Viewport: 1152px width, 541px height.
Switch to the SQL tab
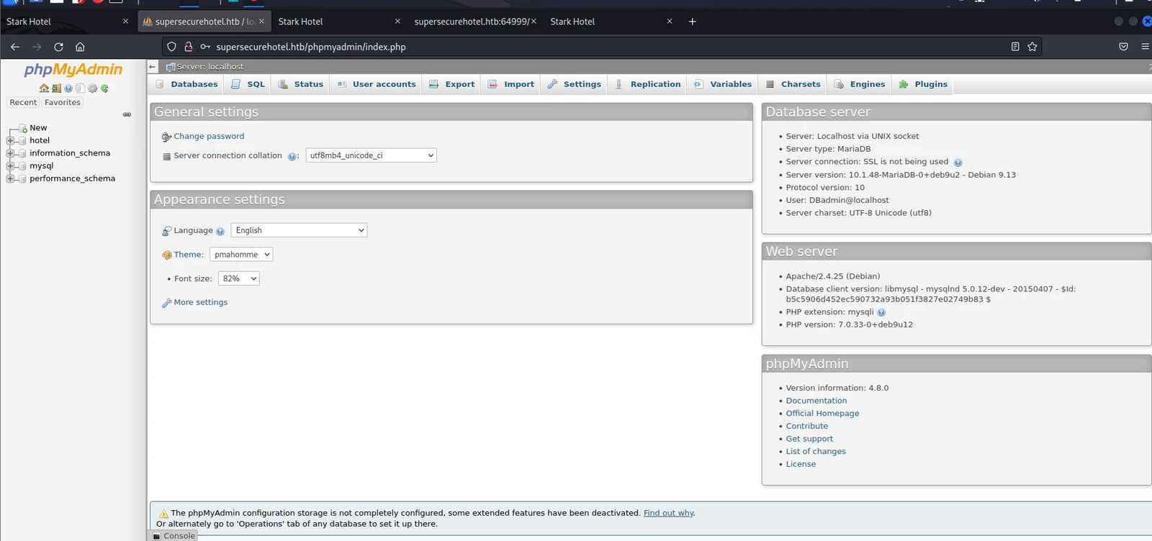(248, 85)
